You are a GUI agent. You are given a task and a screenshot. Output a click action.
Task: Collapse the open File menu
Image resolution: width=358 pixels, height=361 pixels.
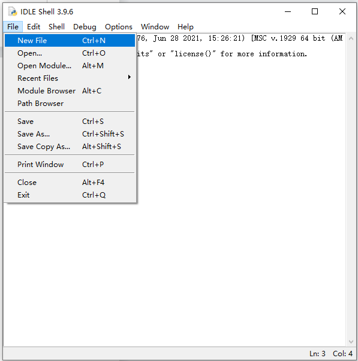pos(13,27)
